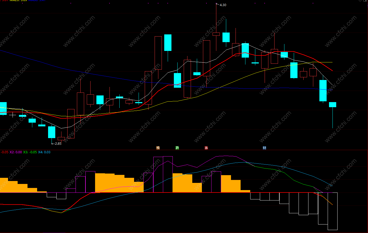Click the 2.85 low price label
The image size is (368, 233).
coord(58,144)
